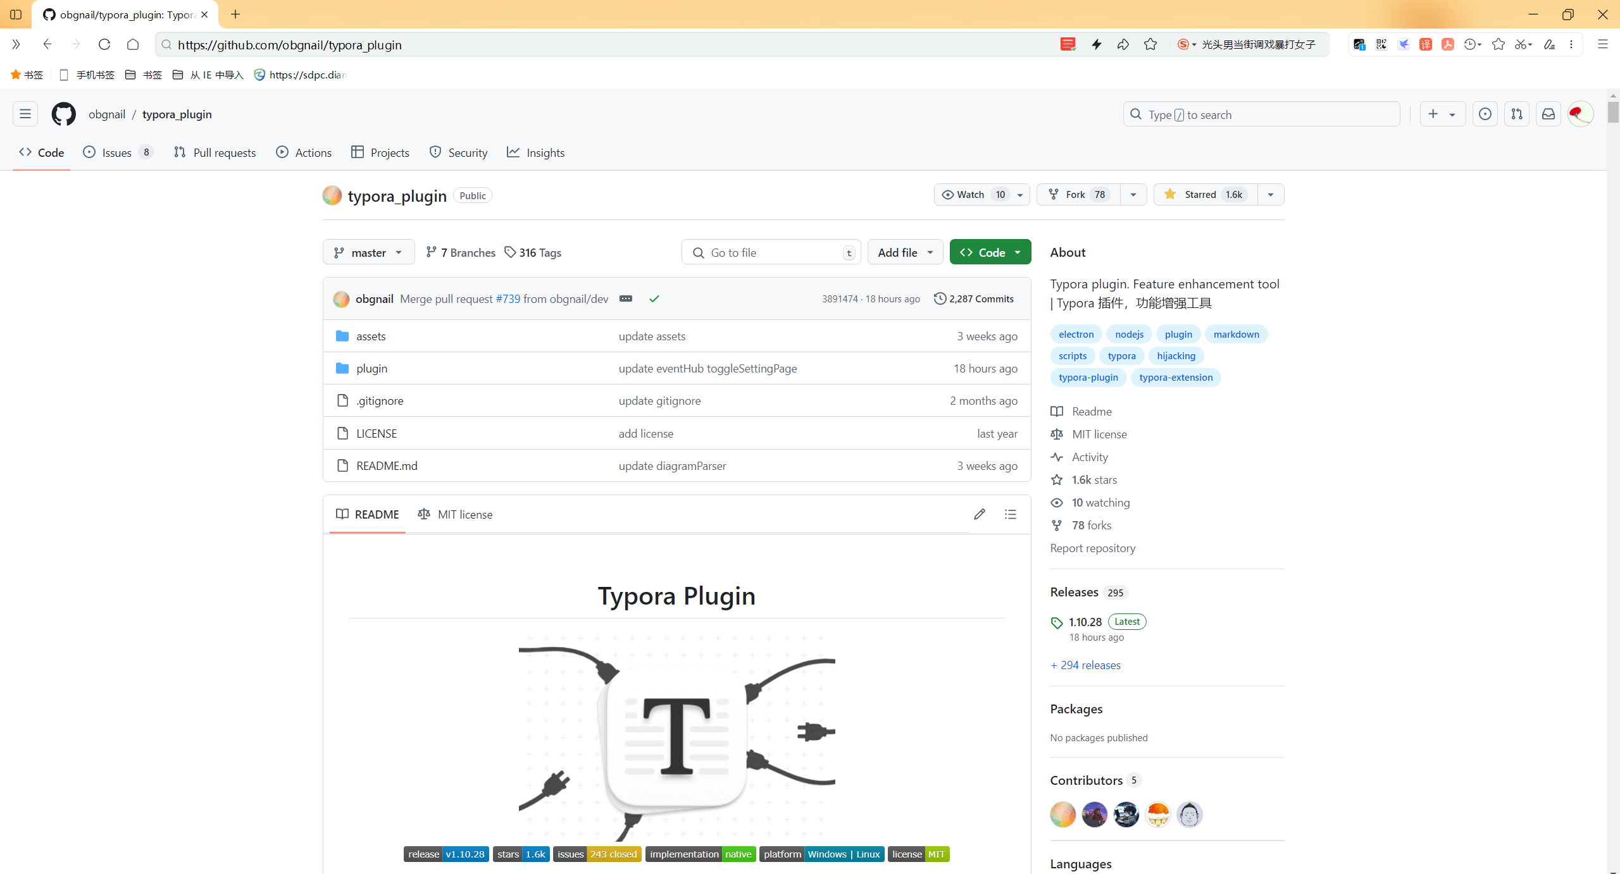This screenshot has width=1620, height=874.
Task: Open the master branch selector
Action: [x=369, y=252]
